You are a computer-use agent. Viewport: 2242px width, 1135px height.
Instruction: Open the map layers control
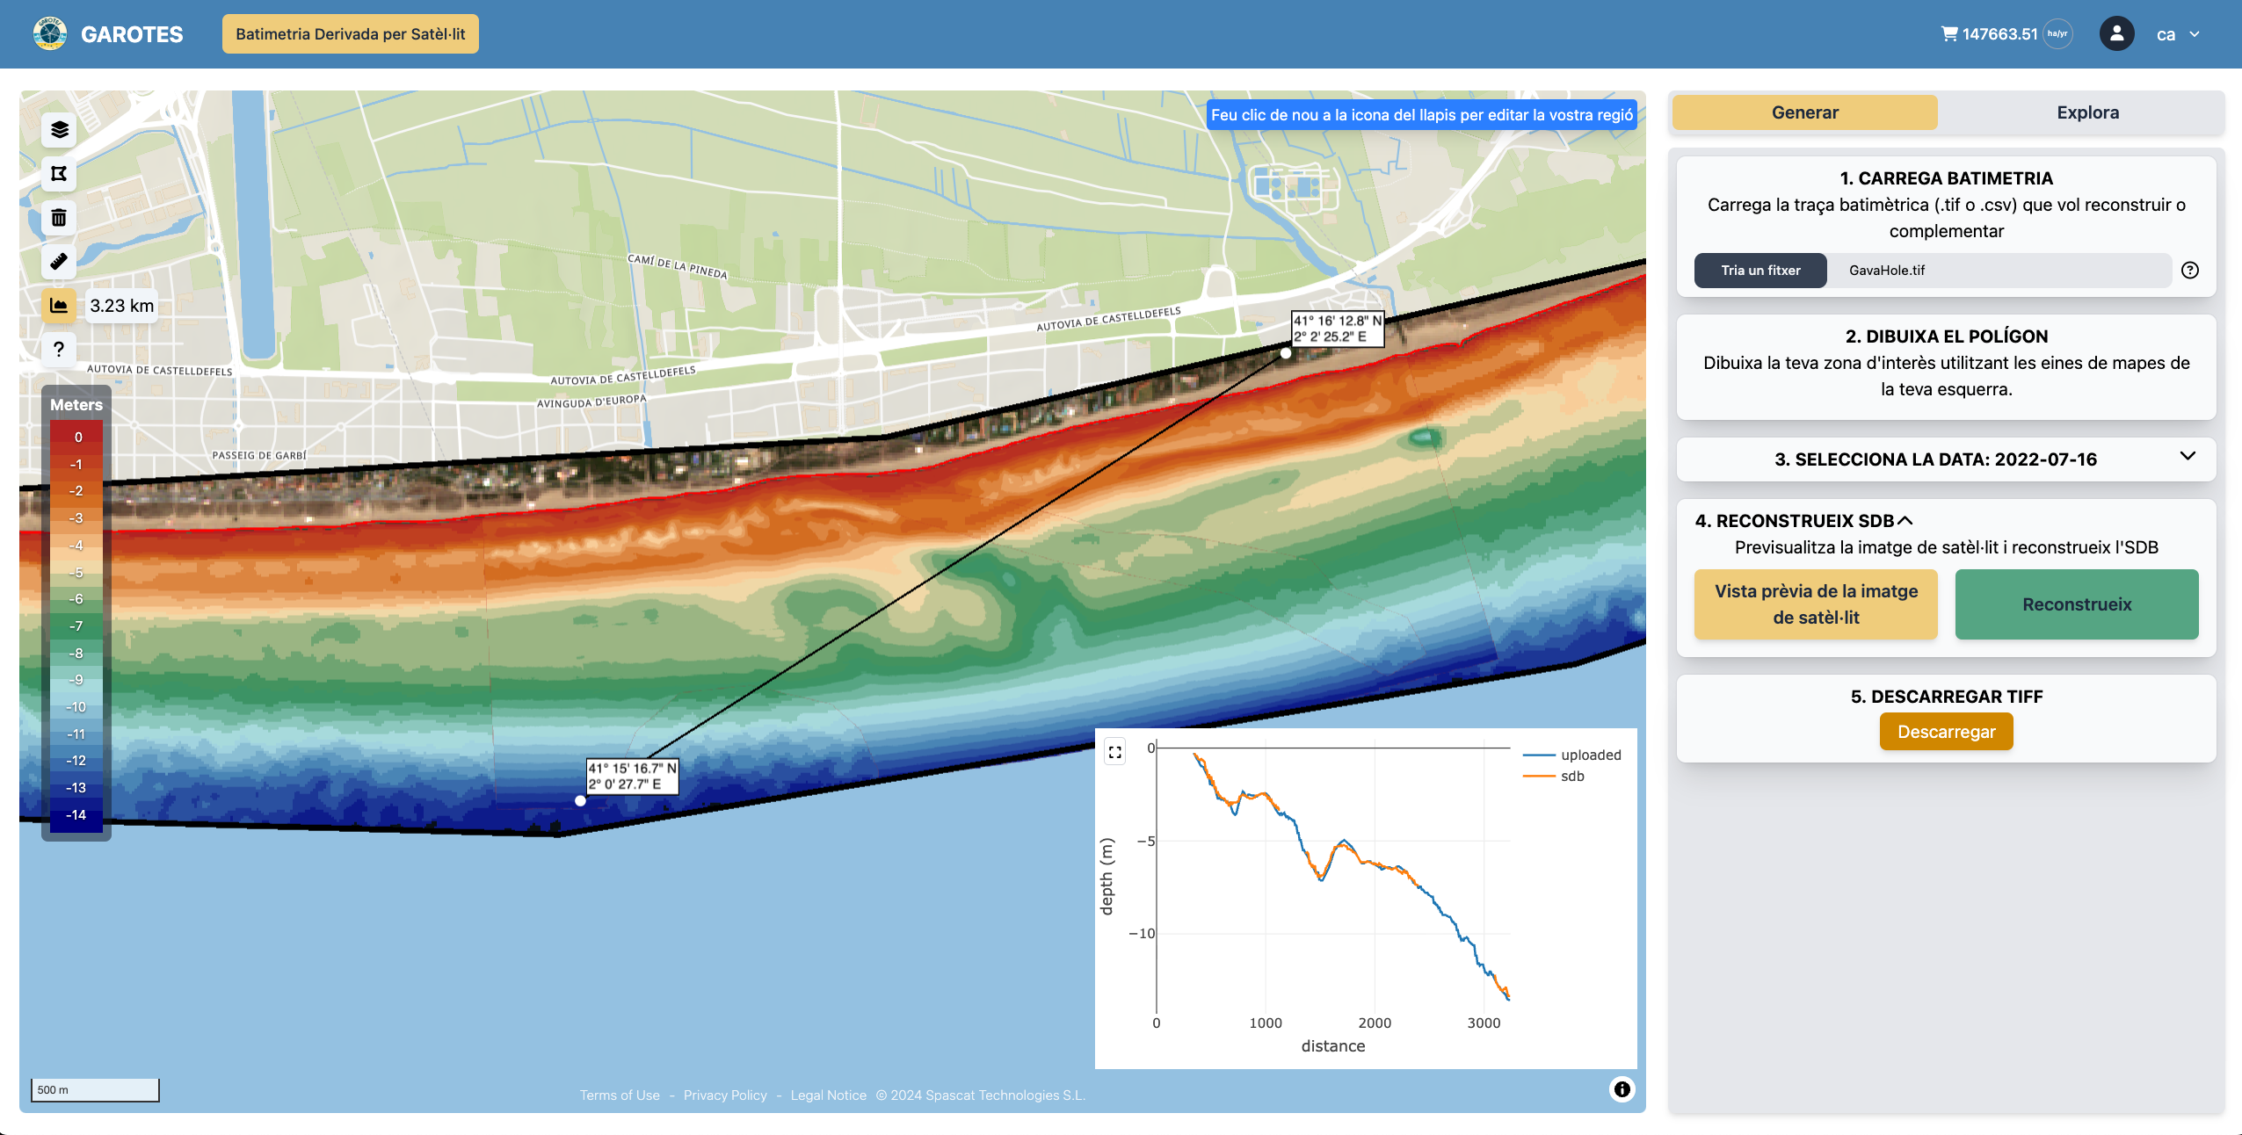(59, 130)
